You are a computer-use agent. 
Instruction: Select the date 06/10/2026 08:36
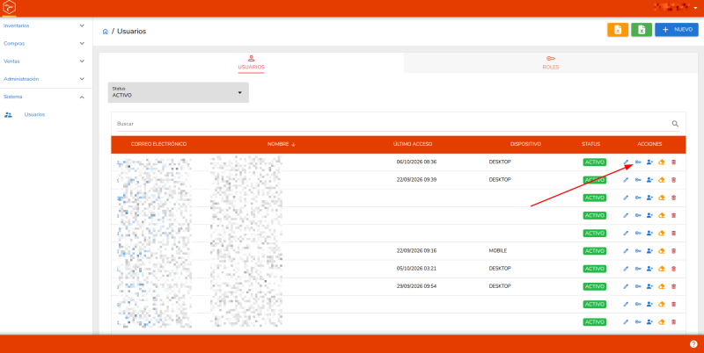point(416,162)
